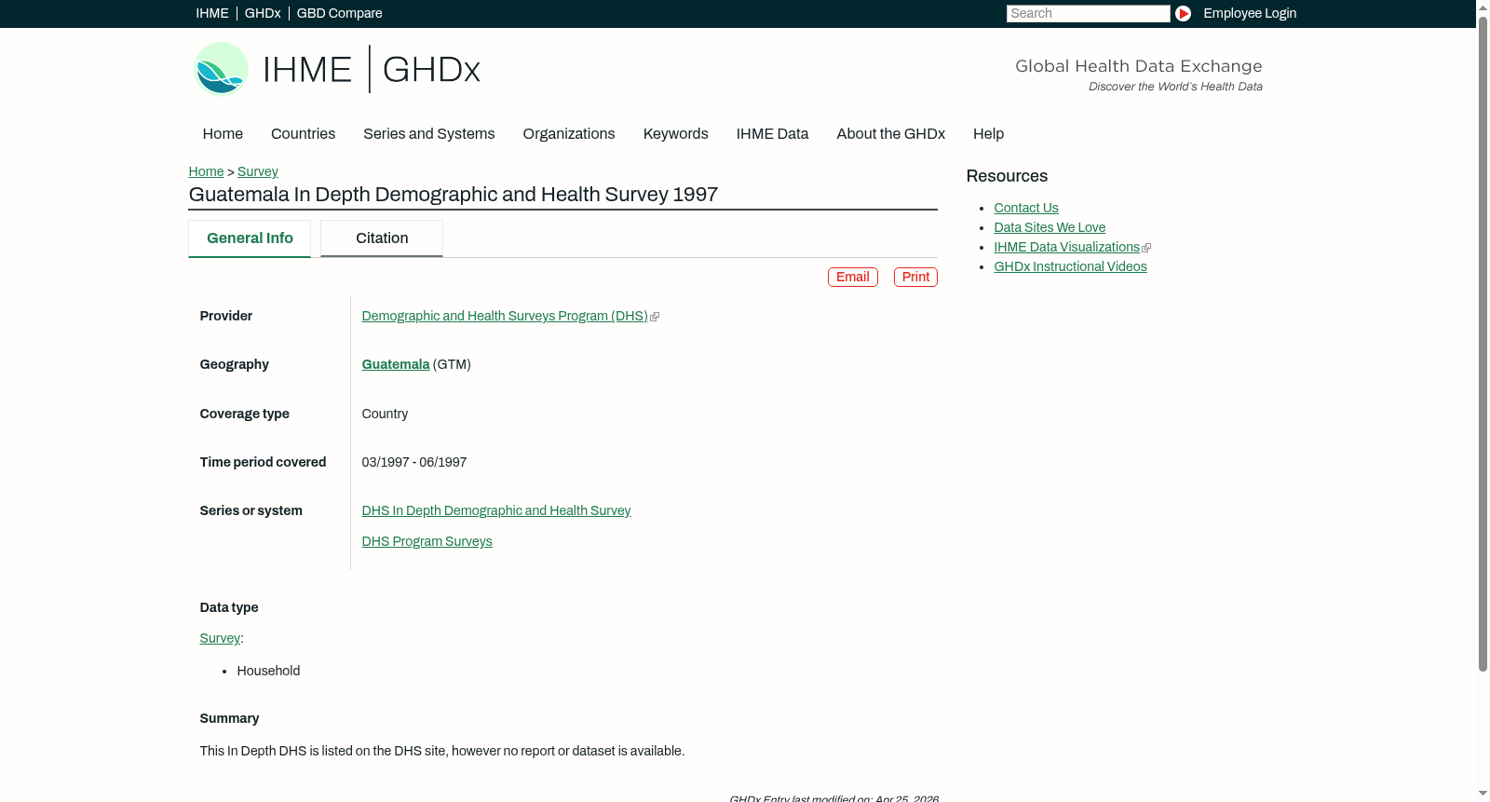Open Data Sites We Love link
1490x802 pixels.
tap(1050, 228)
